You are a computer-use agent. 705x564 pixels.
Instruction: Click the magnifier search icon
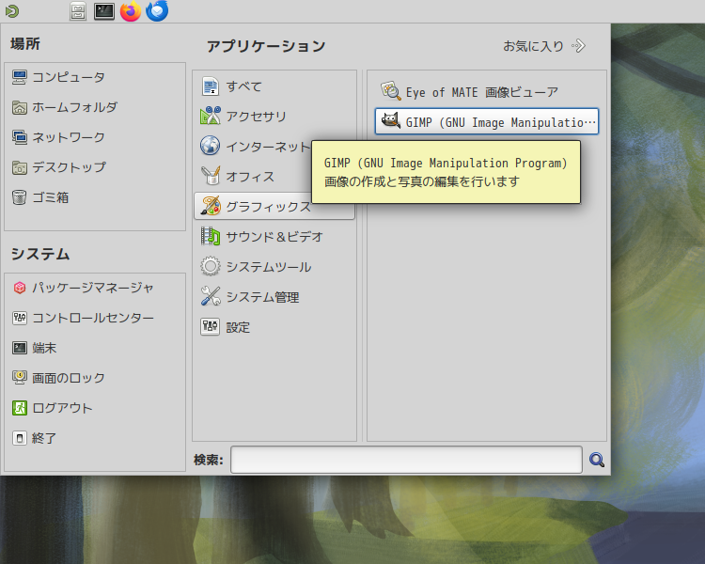597,460
